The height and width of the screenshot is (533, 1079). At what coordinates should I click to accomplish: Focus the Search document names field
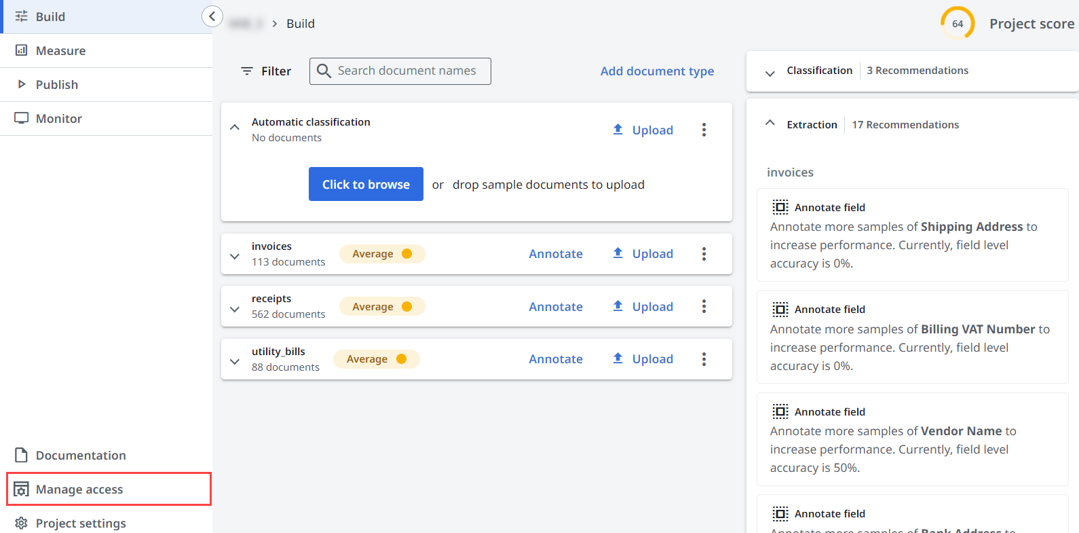(x=407, y=71)
